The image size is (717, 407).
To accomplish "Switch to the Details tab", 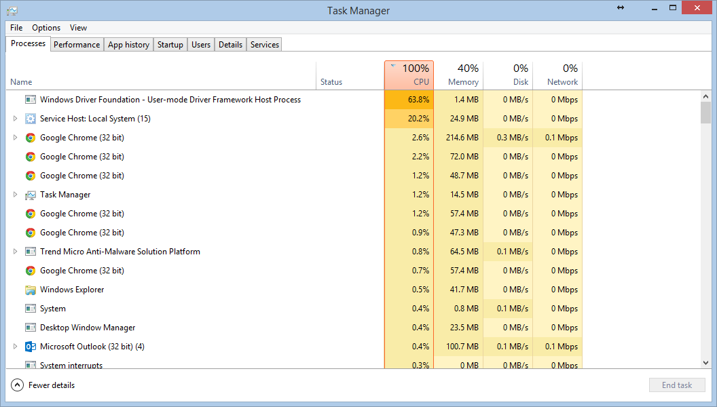I will coord(230,45).
